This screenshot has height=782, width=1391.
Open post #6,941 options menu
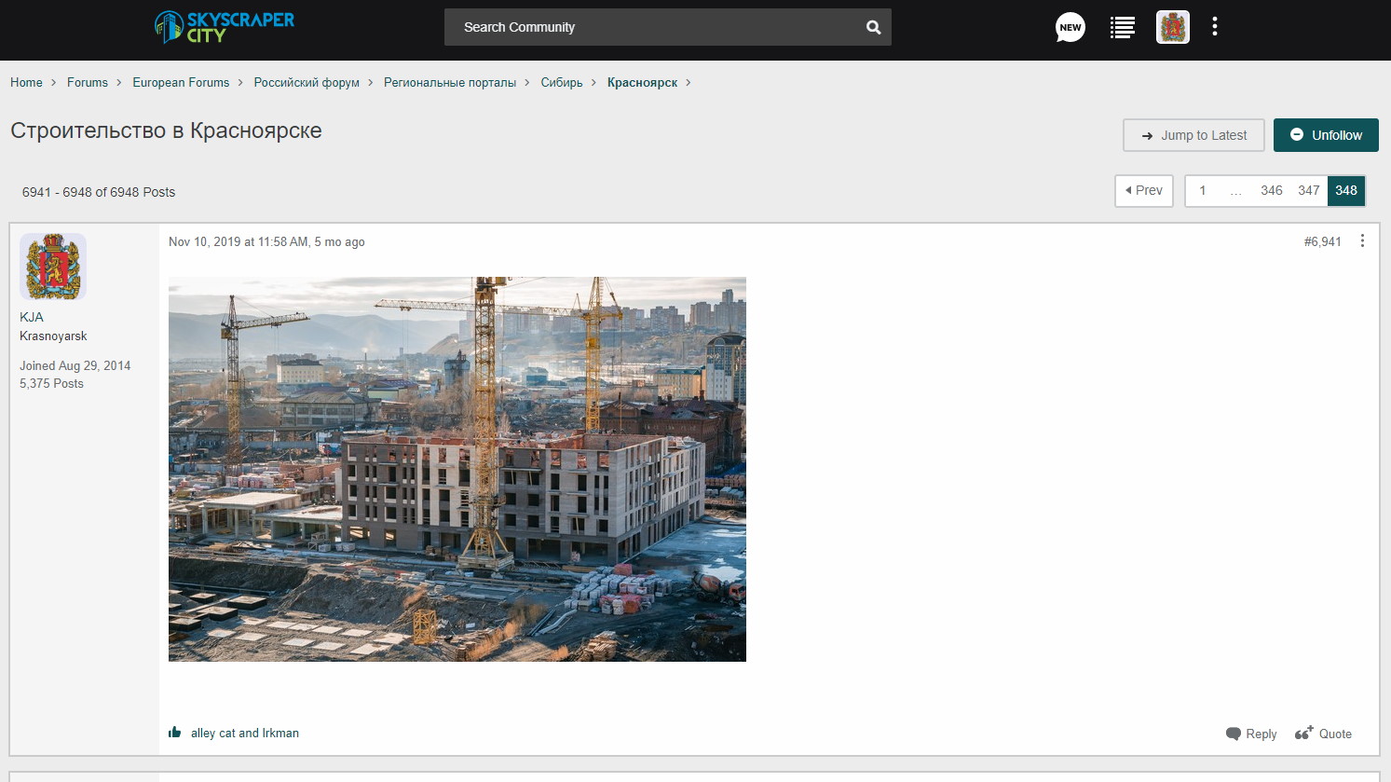[x=1361, y=241]
